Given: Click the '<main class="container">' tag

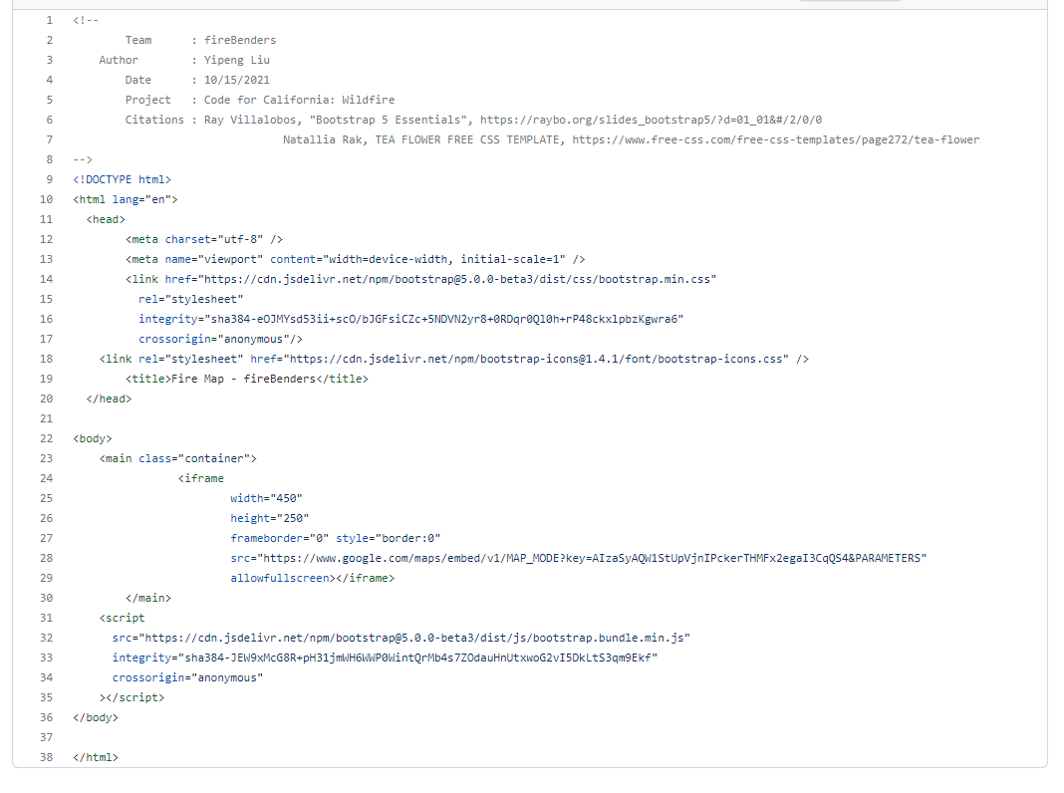Looking at the screenshot, I should pos(177,458).
